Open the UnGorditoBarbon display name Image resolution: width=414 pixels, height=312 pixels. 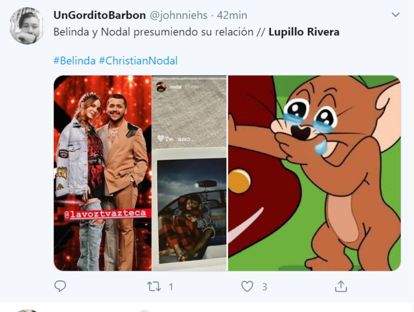point(100,15)
